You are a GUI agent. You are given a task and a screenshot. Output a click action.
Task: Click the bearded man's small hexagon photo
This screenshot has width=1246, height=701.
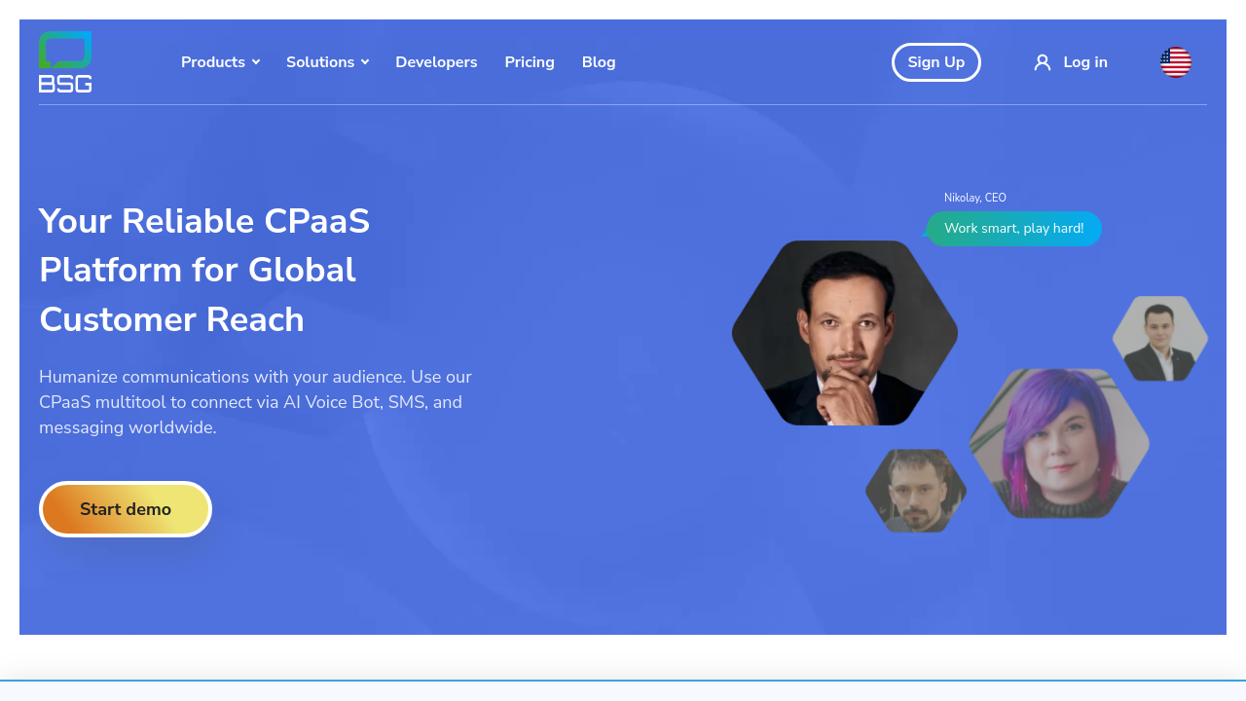click(x=916, y=491)
